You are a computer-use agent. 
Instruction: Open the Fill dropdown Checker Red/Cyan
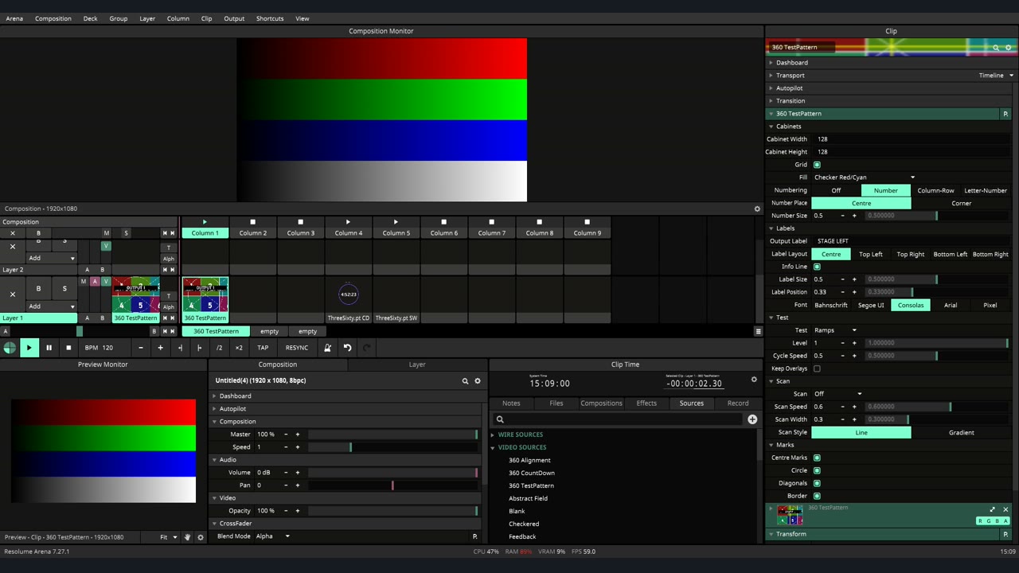[865, 177]
